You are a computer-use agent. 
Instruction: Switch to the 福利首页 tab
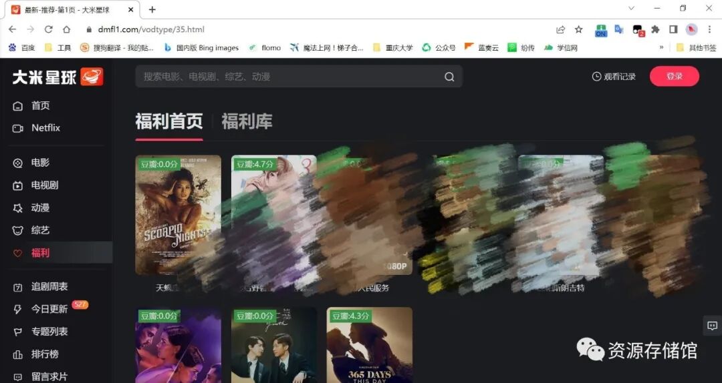coord(169,121)
